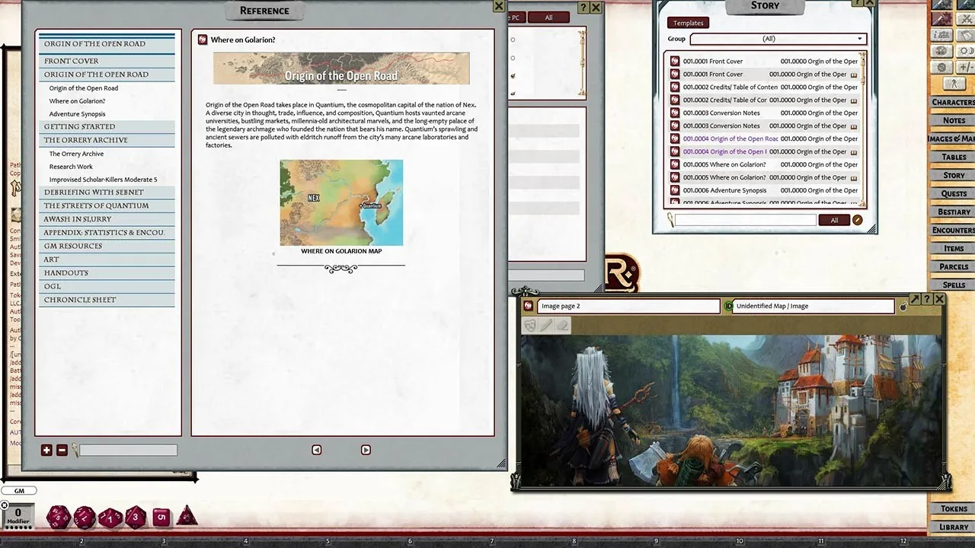Viewport: 975px width, 548px height.
Task: Click the Where on Golarion link icon in Reference
Action: (203, 40)
